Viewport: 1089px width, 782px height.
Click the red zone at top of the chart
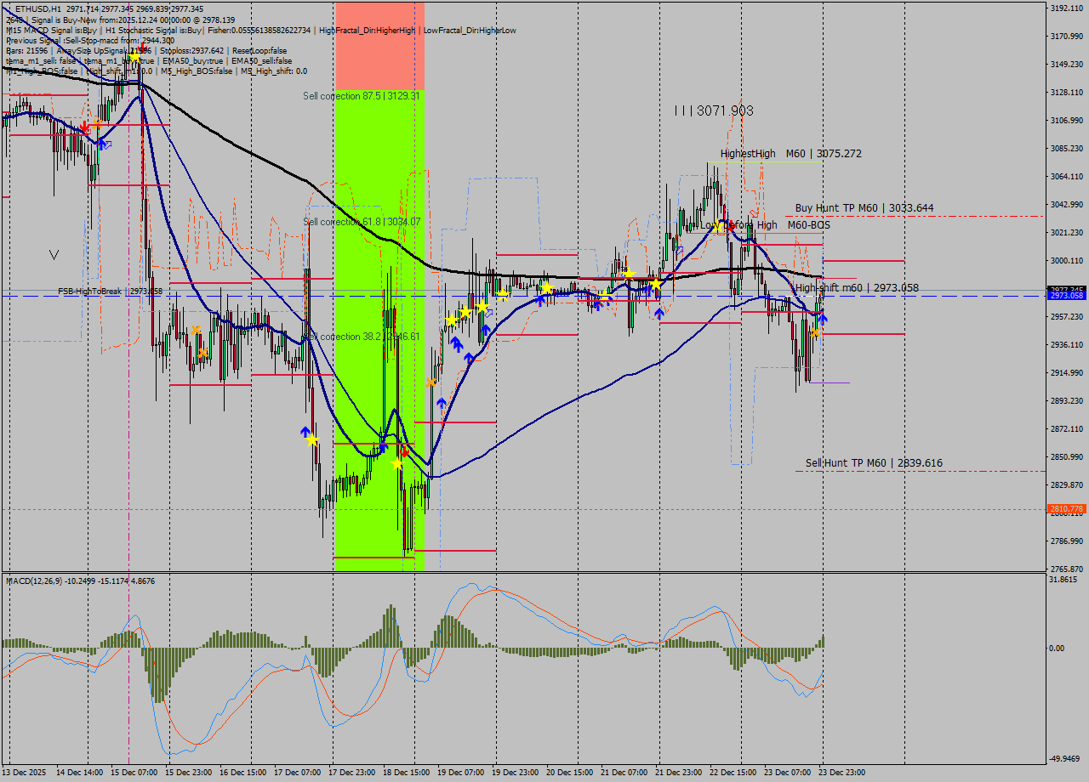click(379, 45)
